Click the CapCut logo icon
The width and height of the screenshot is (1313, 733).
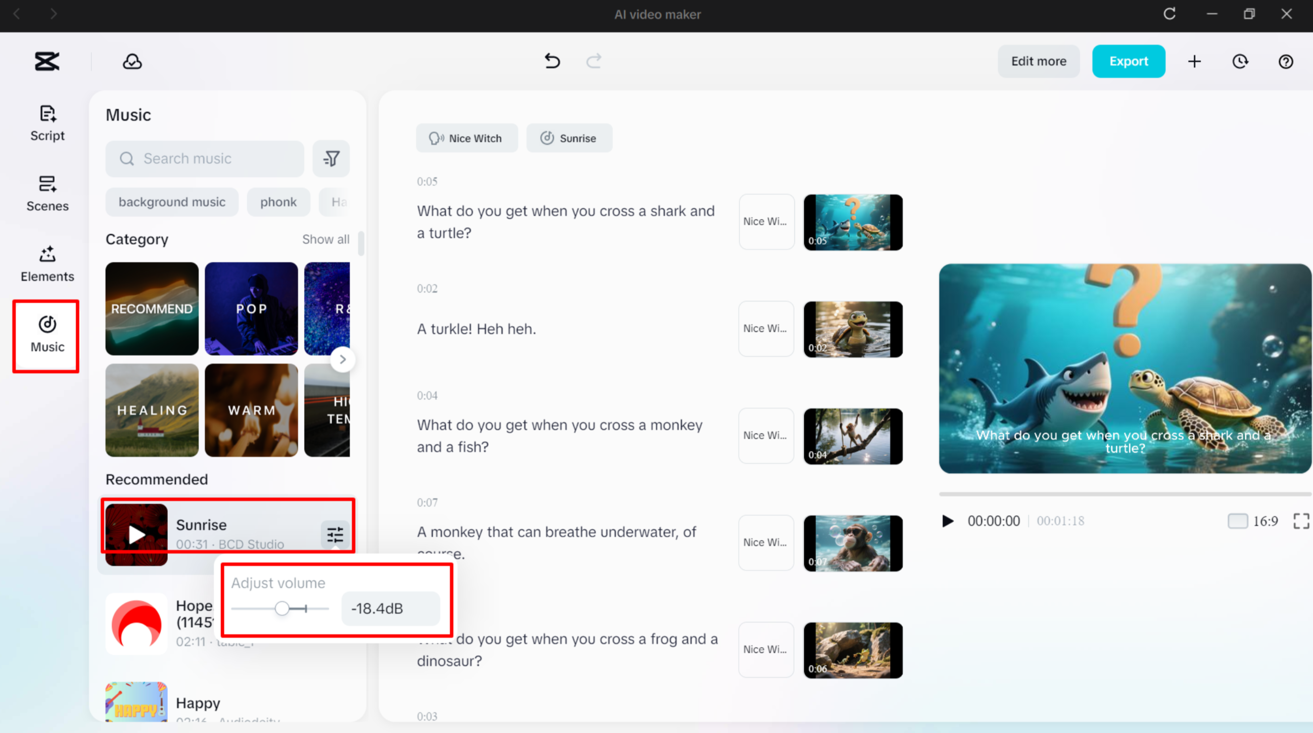coord(47,61)
